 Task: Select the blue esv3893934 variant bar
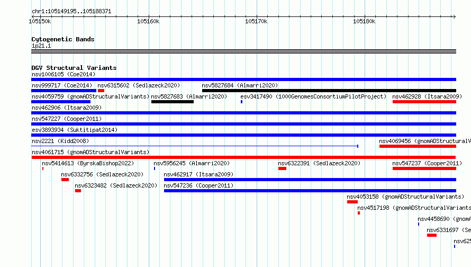243,135
